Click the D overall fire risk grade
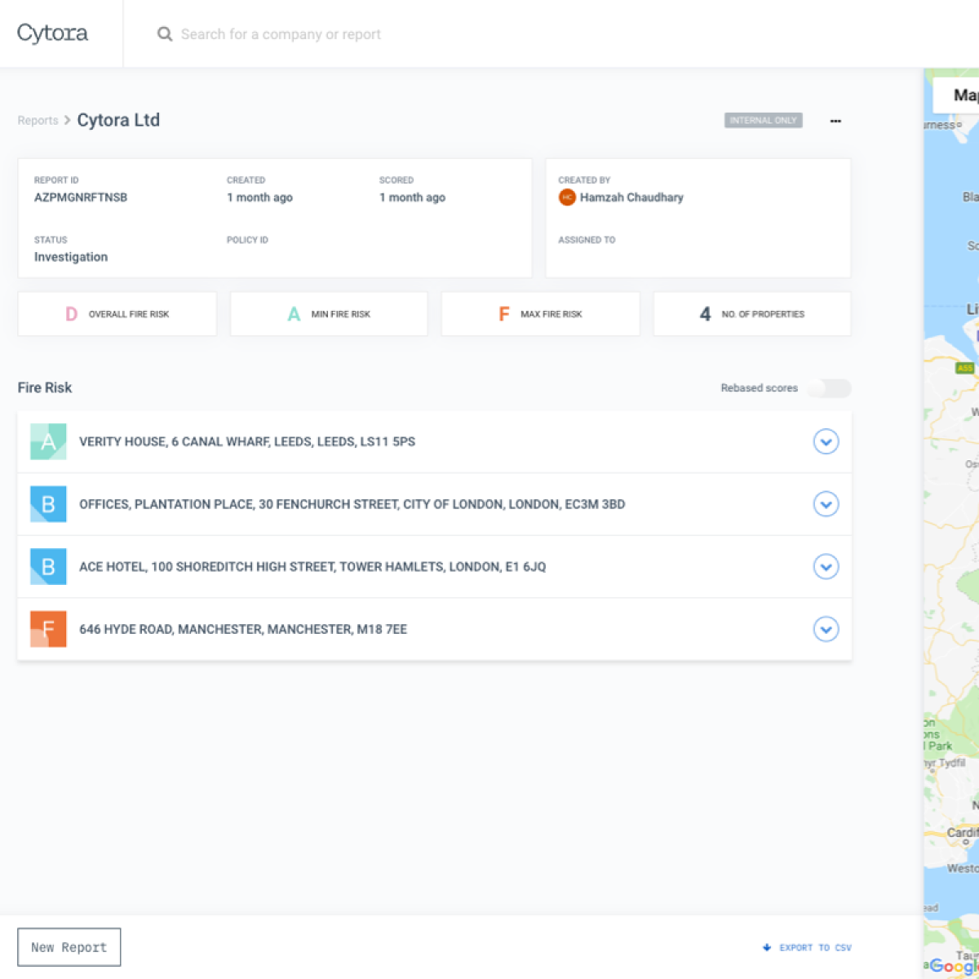The height and width of the screenshot is (979, 979). [x=71, y=314]
